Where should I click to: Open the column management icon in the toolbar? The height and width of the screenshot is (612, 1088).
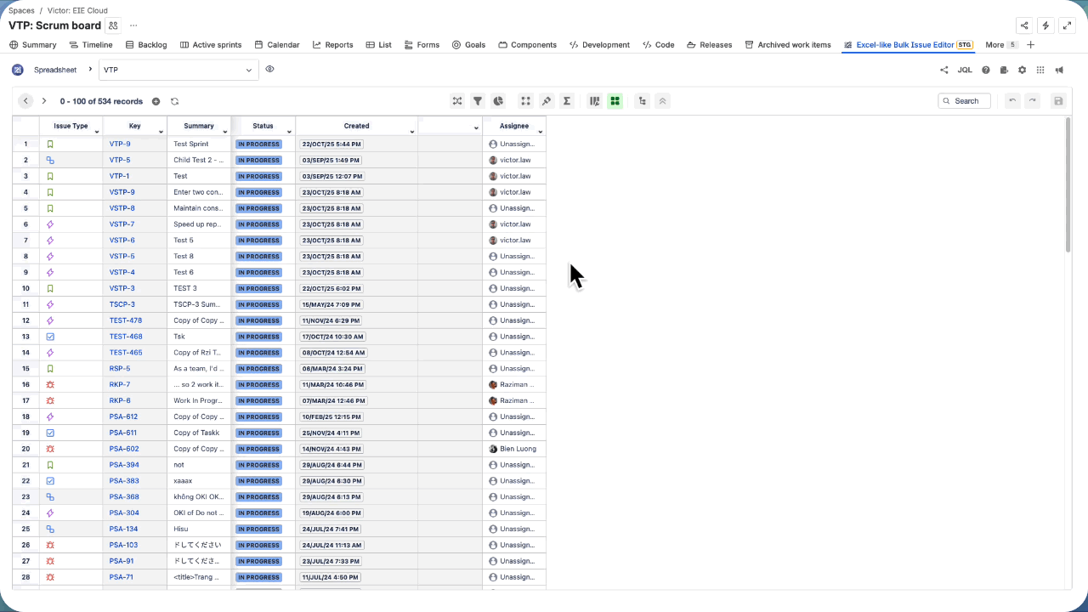pyautogui.click(x=594, y=100)
